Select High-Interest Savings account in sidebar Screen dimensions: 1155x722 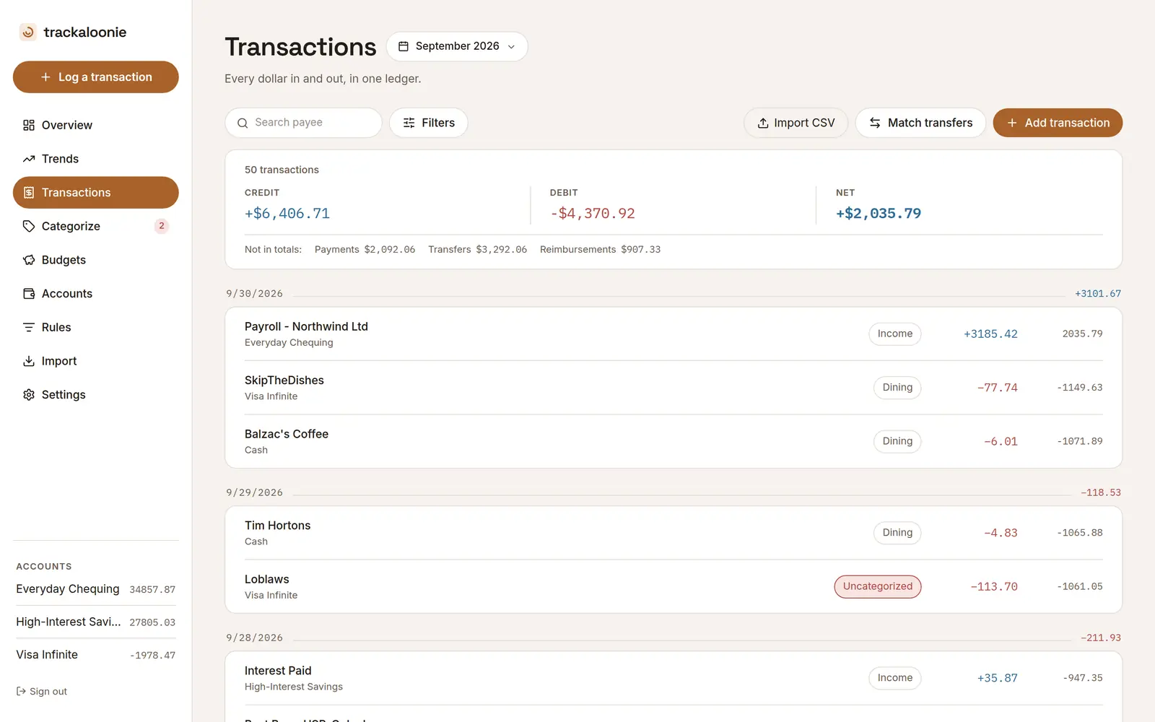pos(96,622)
